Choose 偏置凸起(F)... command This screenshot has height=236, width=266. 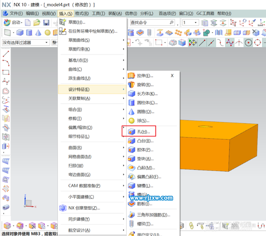153,177
